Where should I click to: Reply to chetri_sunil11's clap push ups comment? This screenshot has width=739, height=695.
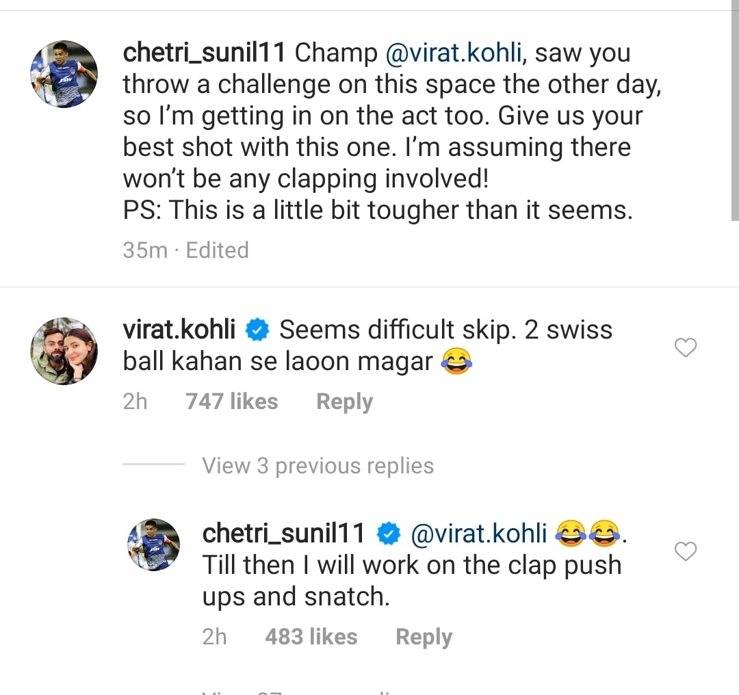pos(424,637)
